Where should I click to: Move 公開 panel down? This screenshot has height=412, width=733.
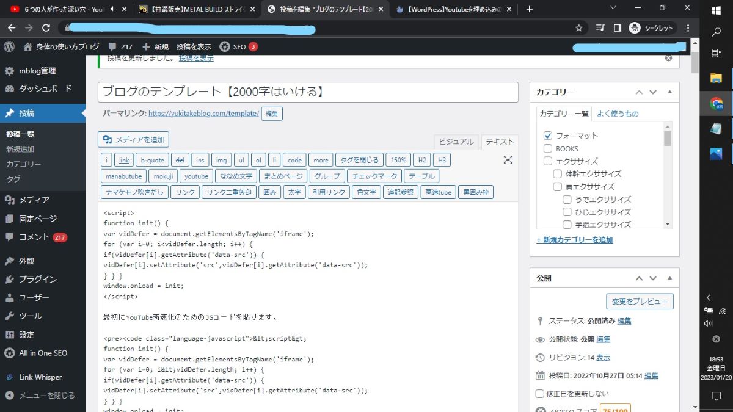click(x=653, y=278)
